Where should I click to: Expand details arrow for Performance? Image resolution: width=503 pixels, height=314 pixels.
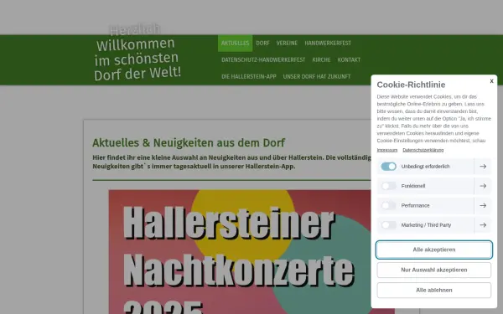pos(483,205)
